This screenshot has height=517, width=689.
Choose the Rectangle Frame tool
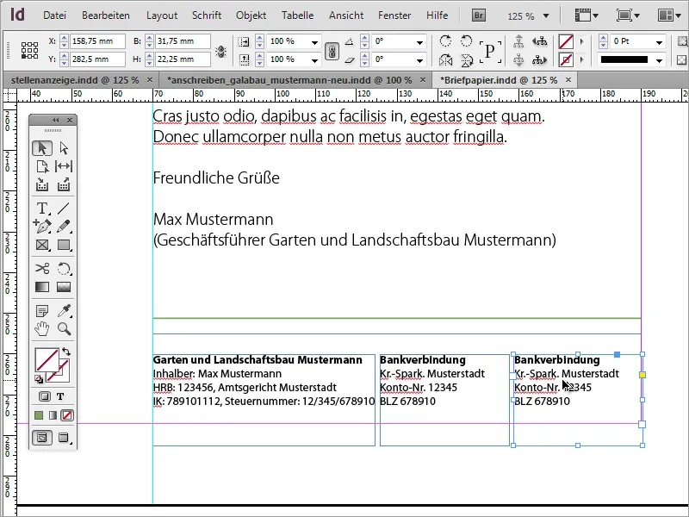click(42, 245)
